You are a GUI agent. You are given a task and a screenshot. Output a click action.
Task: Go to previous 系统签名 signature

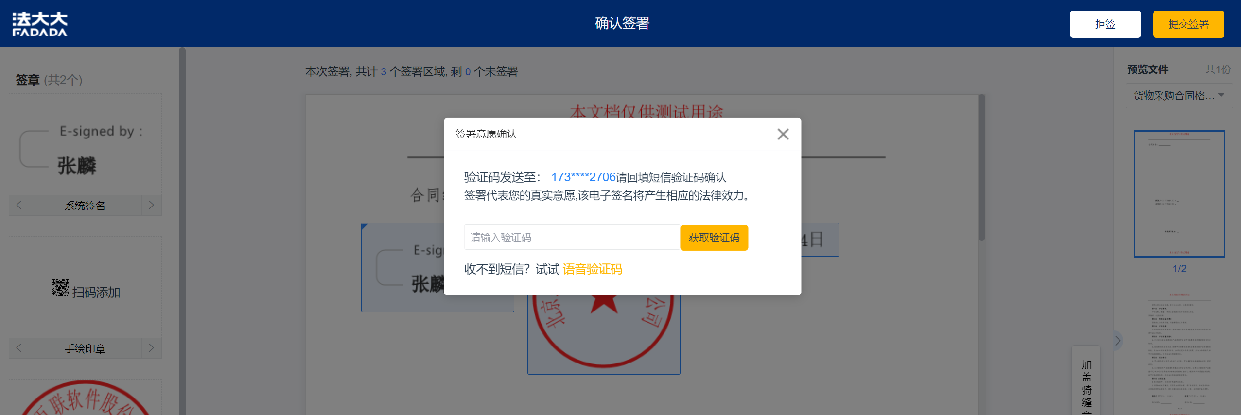tap(19, 205)
